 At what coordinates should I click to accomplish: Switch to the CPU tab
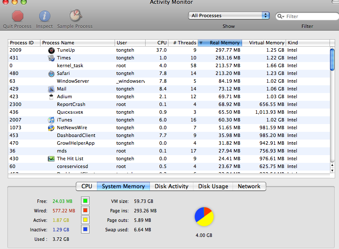(x=87, y=186)
